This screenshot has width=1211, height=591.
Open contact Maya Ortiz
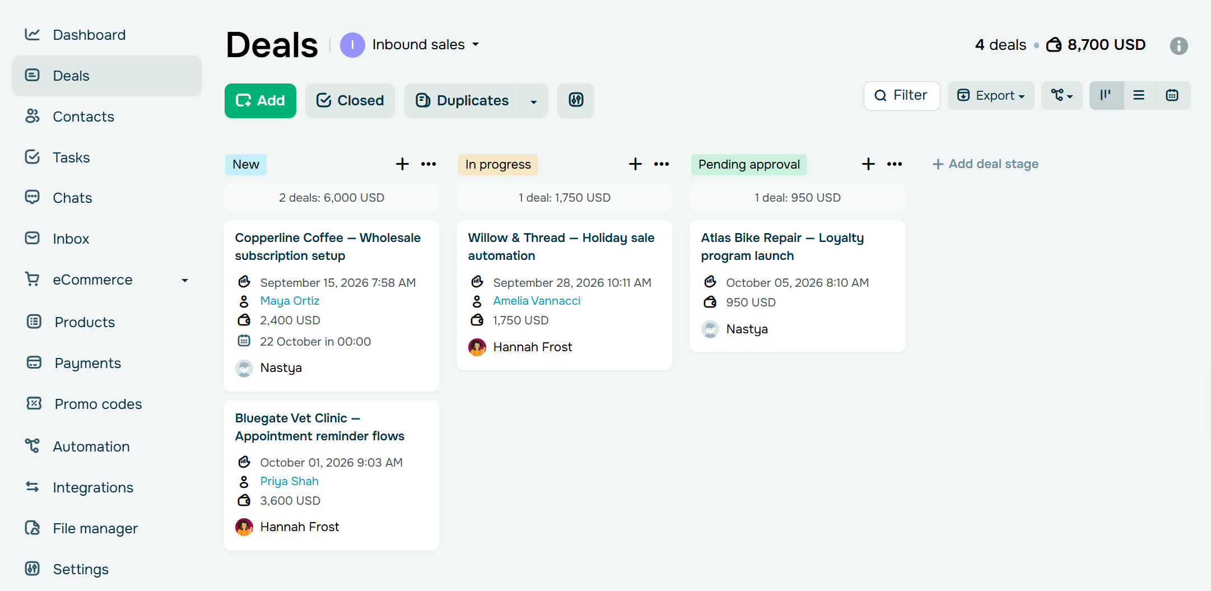[290, 301]
